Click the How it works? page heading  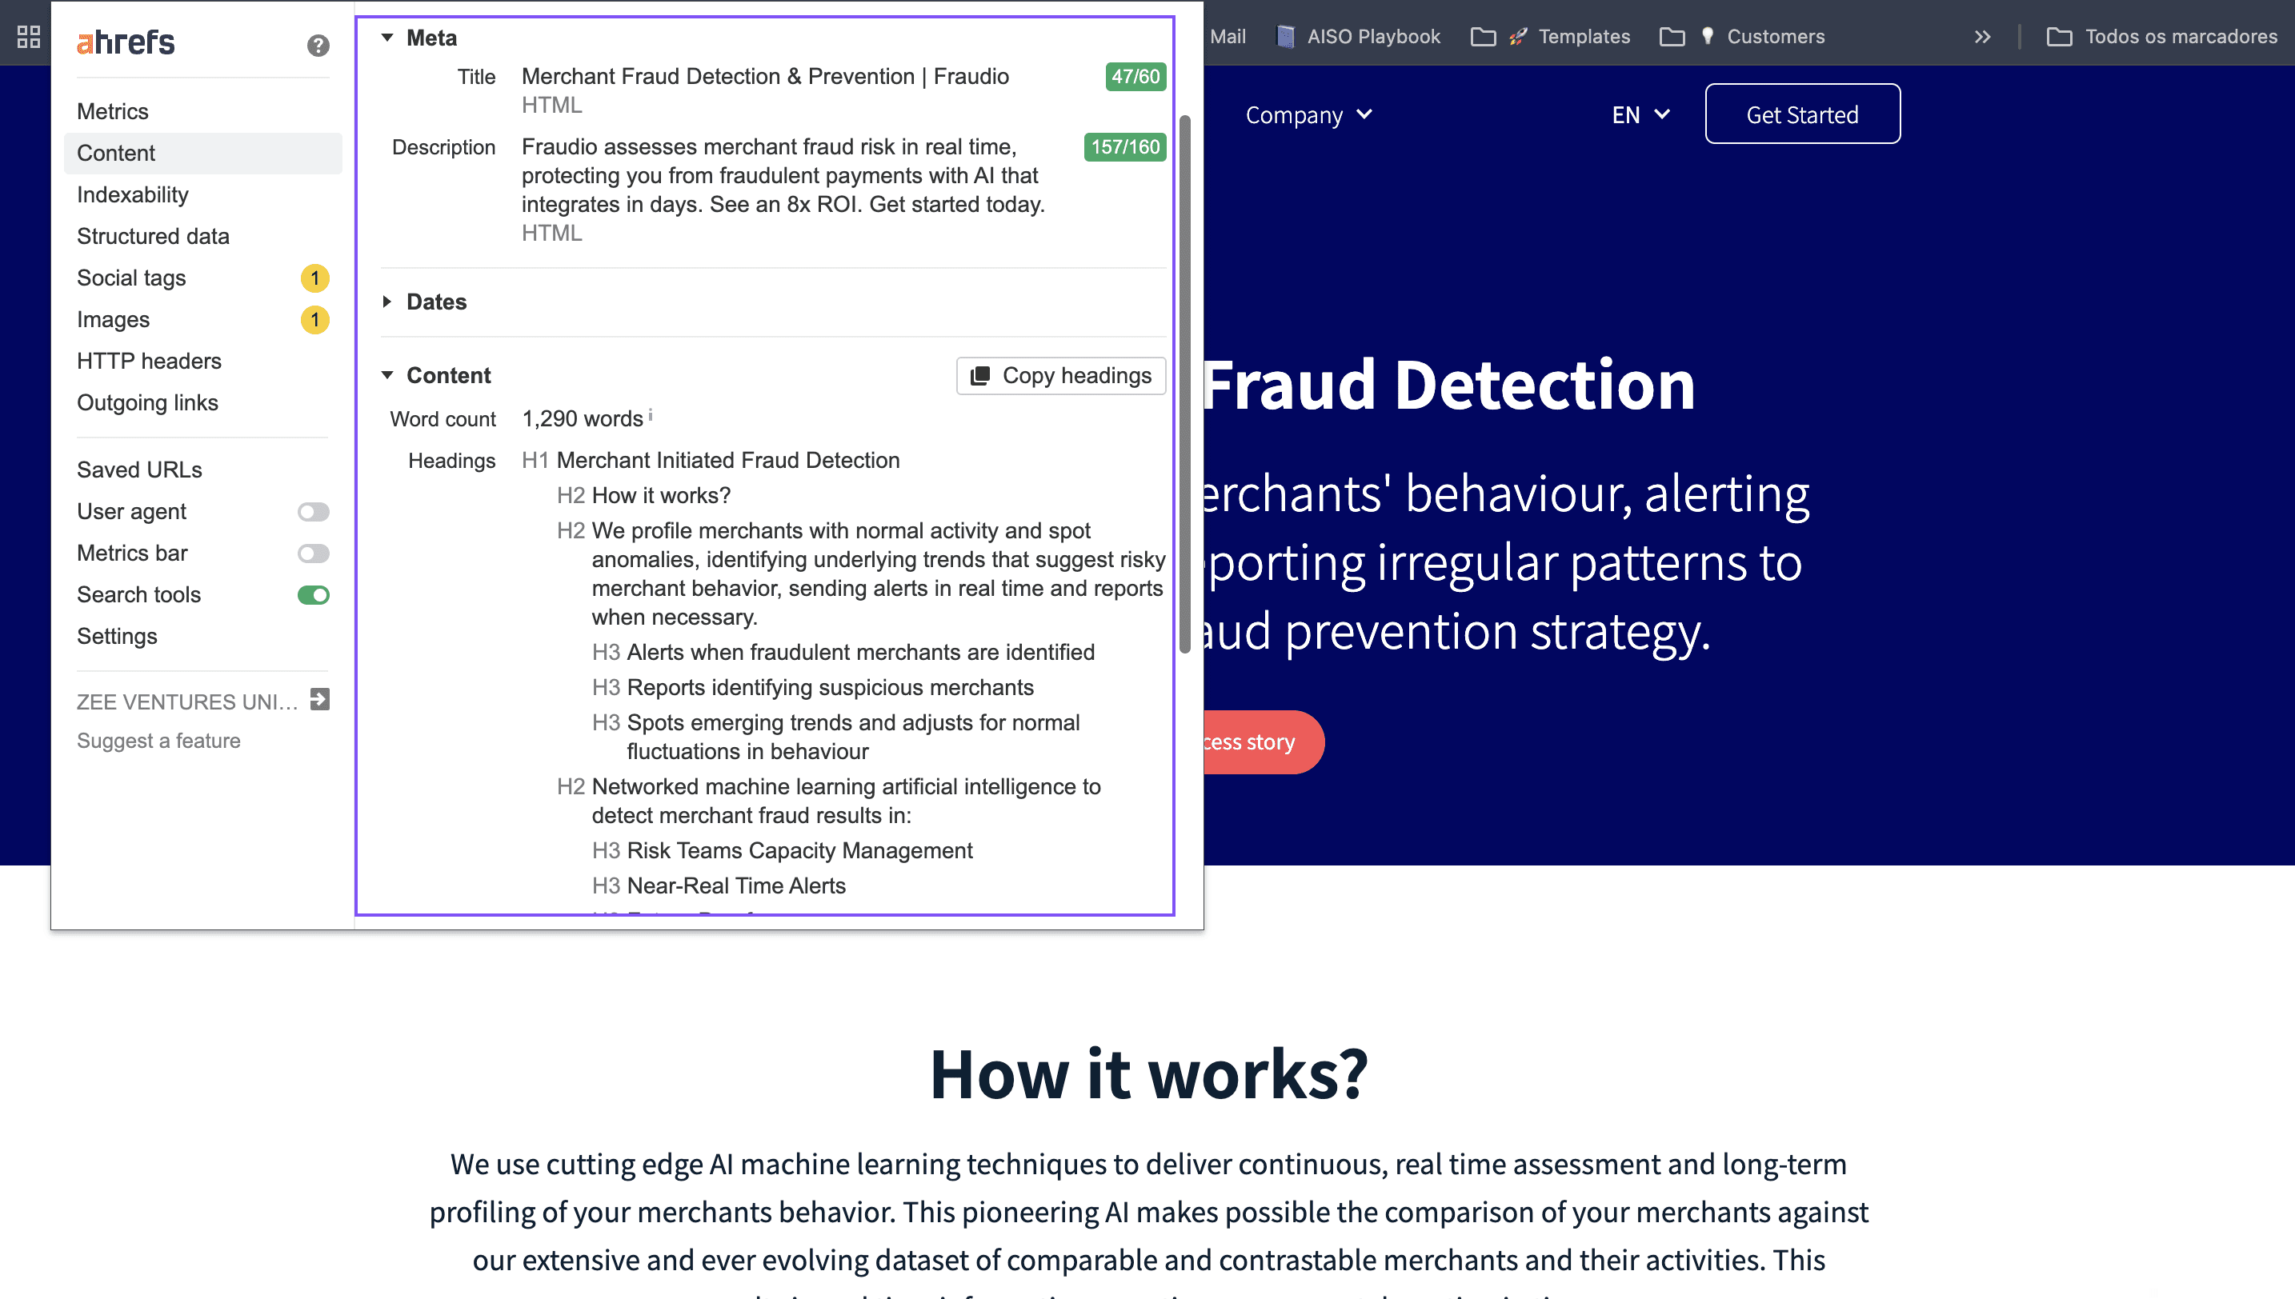point(1148,1073)
